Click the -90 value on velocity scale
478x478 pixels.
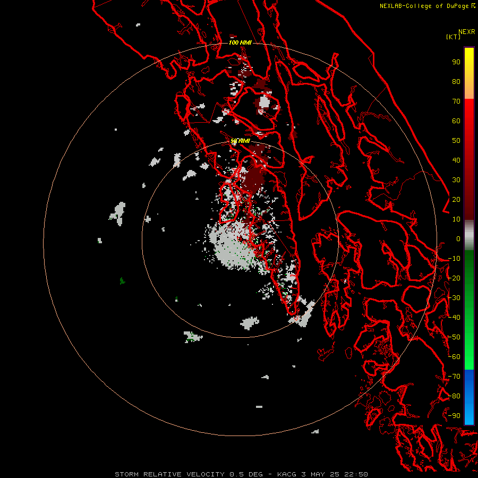click(454, 416)
